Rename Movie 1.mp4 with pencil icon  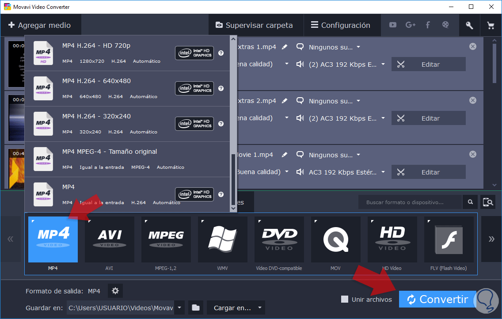point(284,155)
